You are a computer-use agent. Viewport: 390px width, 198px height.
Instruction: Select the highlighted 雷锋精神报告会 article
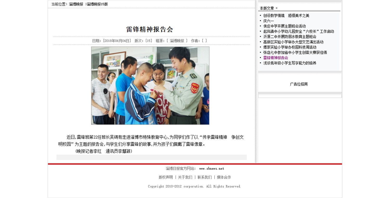pyautogui.click(x=276, y=58)
